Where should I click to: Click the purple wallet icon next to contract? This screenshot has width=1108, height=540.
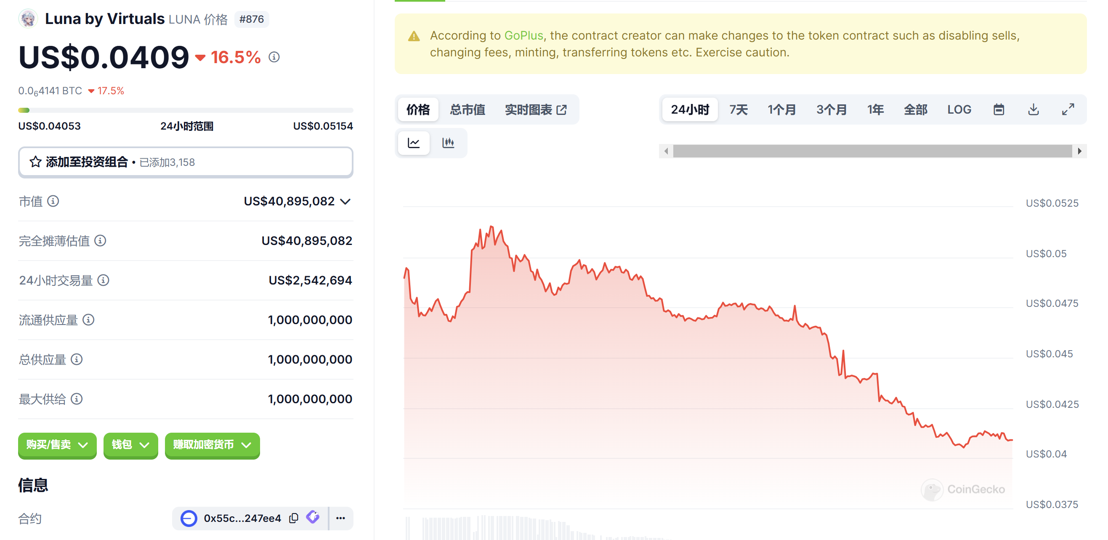point(313,517)
